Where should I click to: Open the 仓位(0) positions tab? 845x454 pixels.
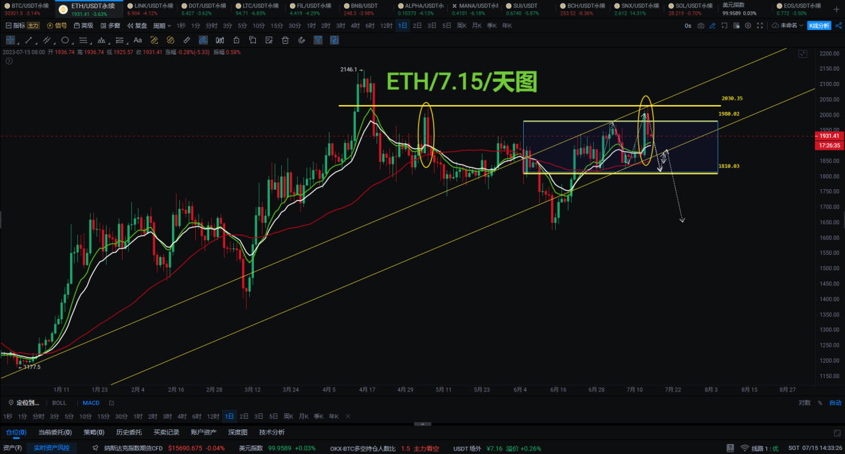[16, 432]
